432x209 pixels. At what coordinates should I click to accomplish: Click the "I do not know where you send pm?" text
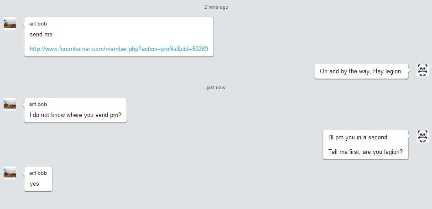click(x=75, y=115)
